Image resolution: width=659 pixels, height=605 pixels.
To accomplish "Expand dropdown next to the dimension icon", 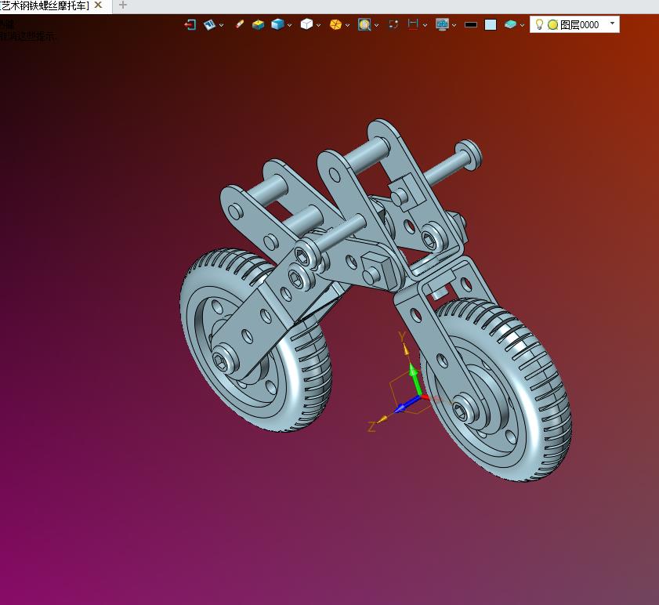I will pyautogui.click(x=425, y=25).
